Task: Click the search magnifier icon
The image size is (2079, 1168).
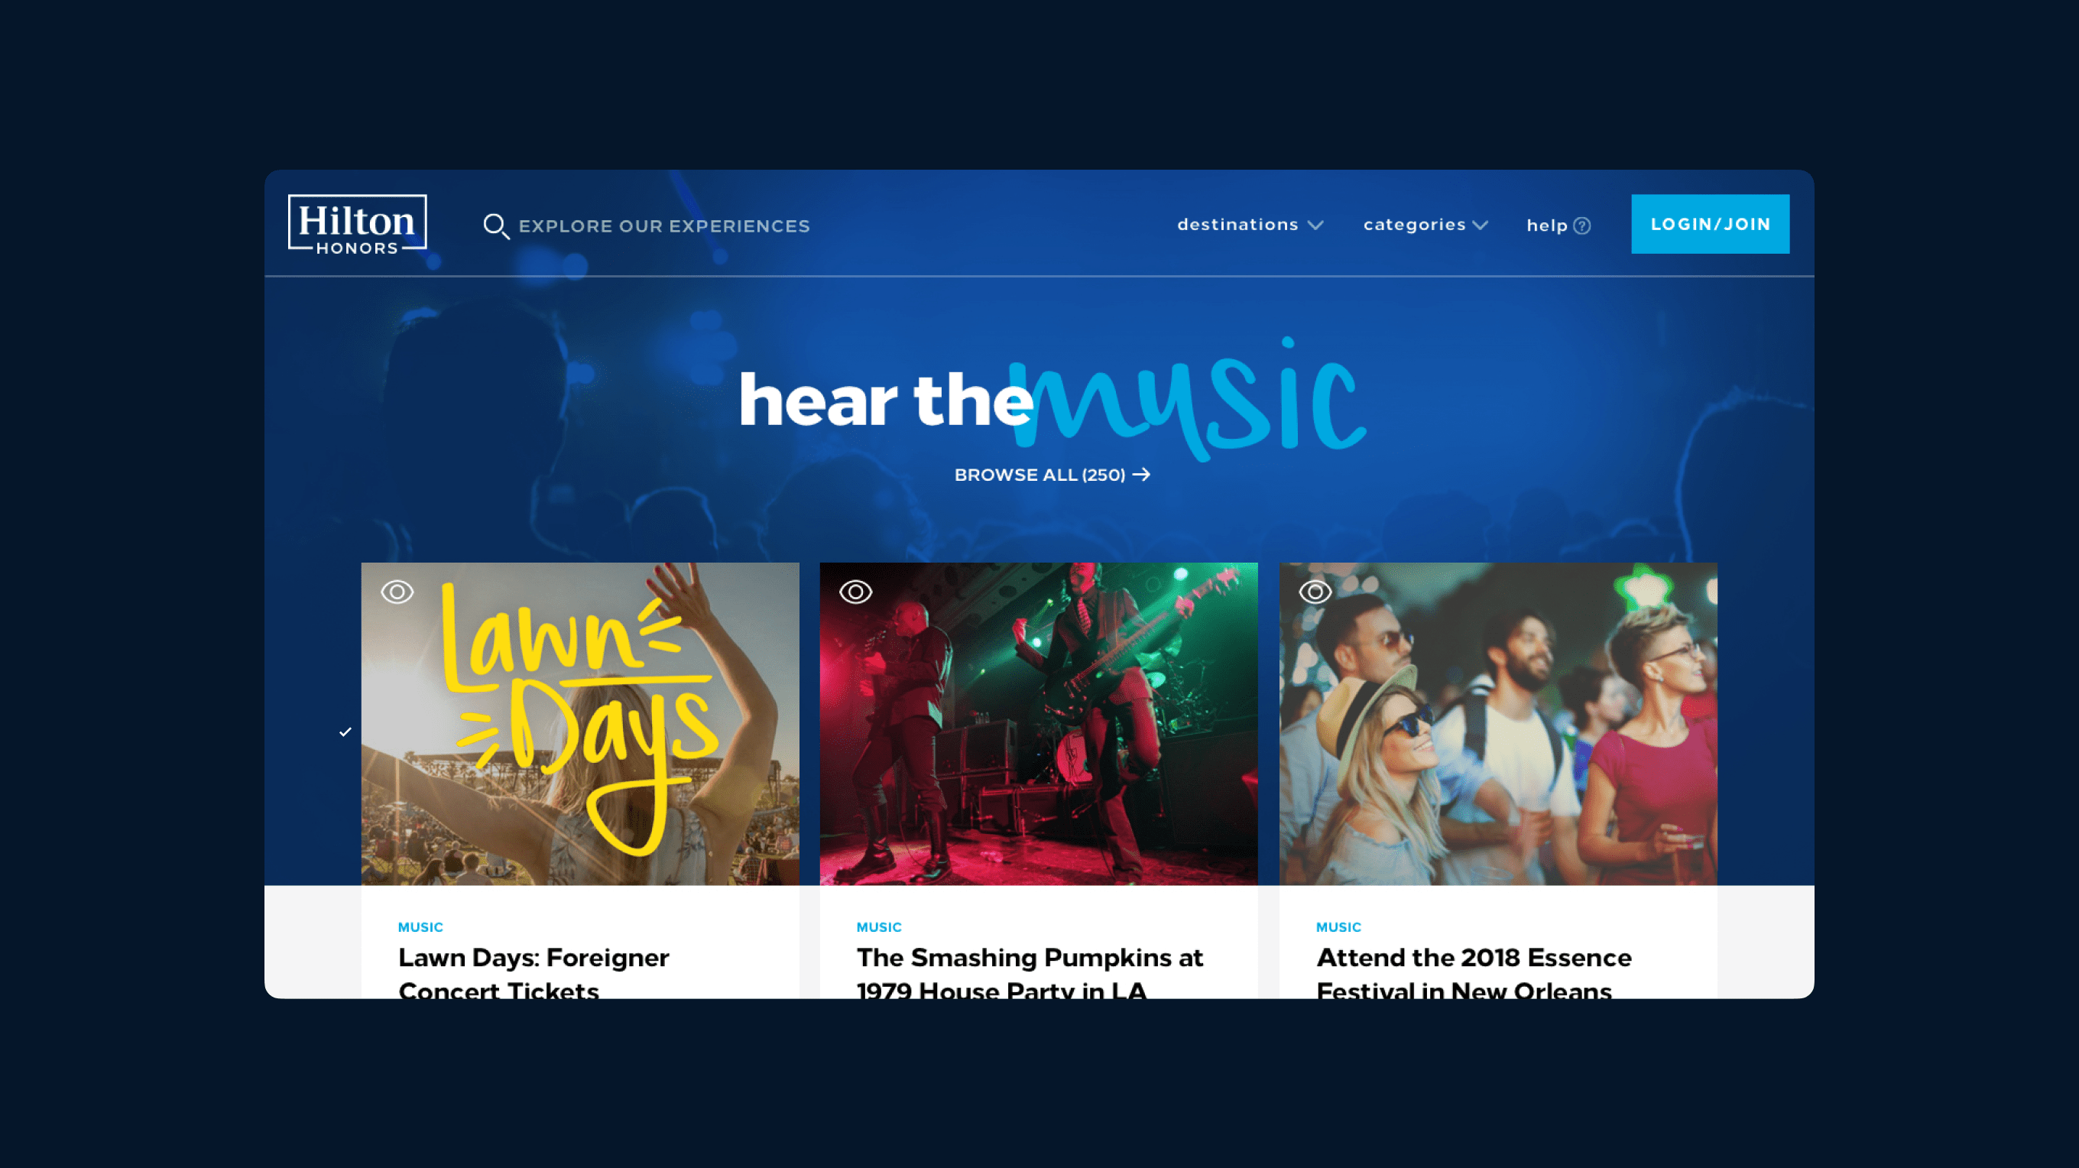Action: point(495,224)
